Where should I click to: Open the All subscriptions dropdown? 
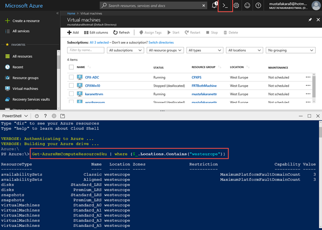click(x=125, y=50)
